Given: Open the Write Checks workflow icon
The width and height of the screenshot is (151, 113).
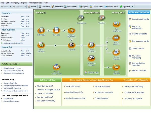Looking at the screenshot, I should 116,38.
